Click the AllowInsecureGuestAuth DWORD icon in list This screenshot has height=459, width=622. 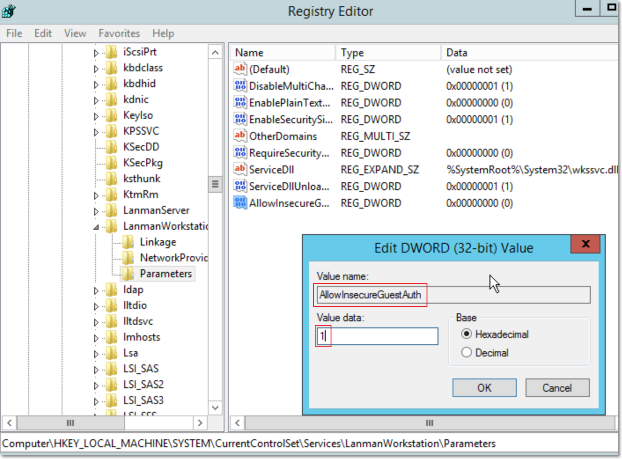pyautogui.click(x=240, y=203)
